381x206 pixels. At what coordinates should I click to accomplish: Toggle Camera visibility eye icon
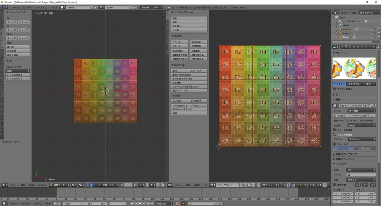click(371, 29)
